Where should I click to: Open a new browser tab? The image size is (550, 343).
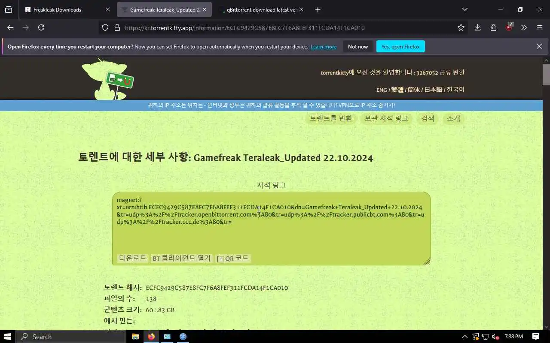(318, 9)
